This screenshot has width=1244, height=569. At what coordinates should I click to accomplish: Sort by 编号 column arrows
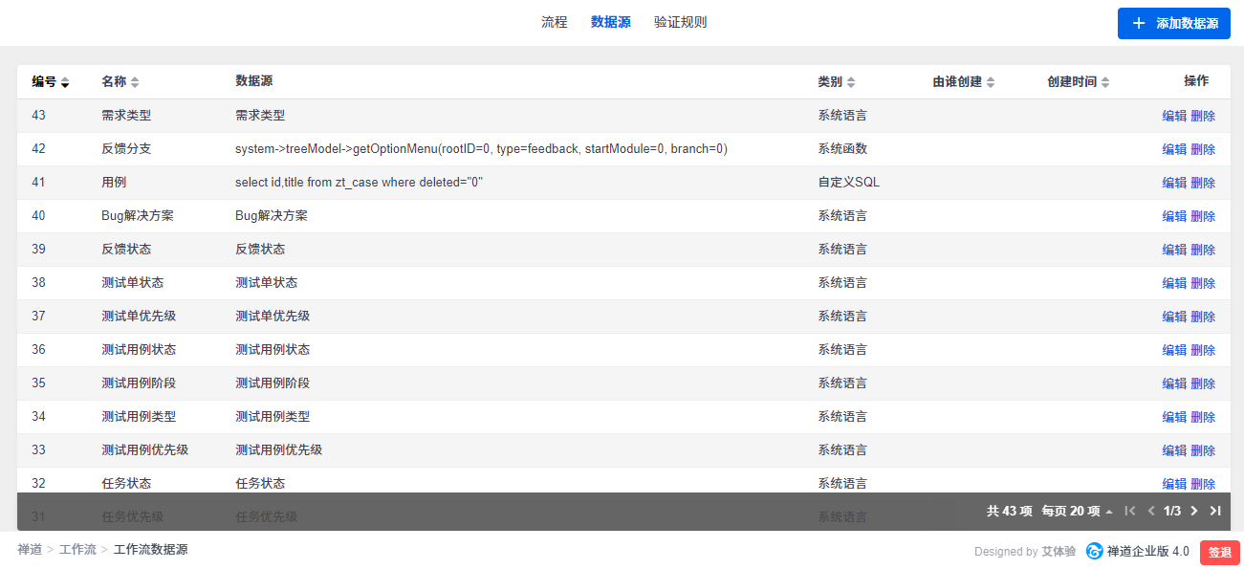coord(65,82)
